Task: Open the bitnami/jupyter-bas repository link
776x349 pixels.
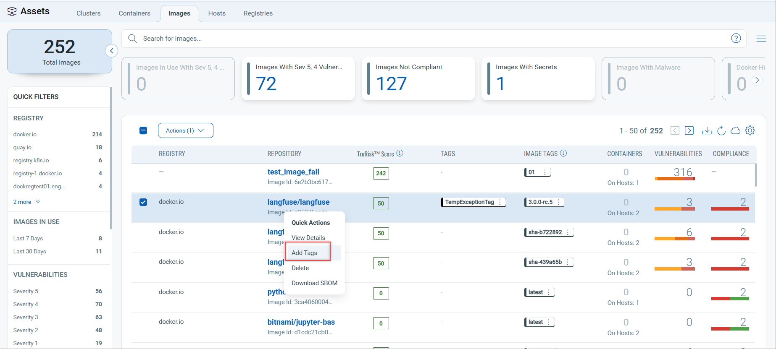Action: click(x=301, y=322)
